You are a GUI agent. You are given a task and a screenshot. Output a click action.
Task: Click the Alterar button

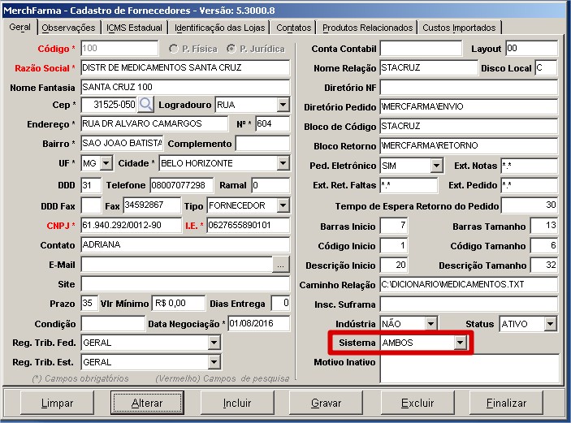[x=147, y=403]
